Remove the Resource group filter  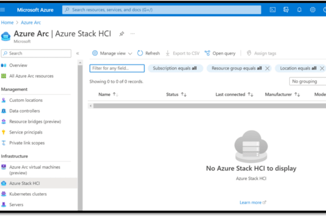pos(267,68)
